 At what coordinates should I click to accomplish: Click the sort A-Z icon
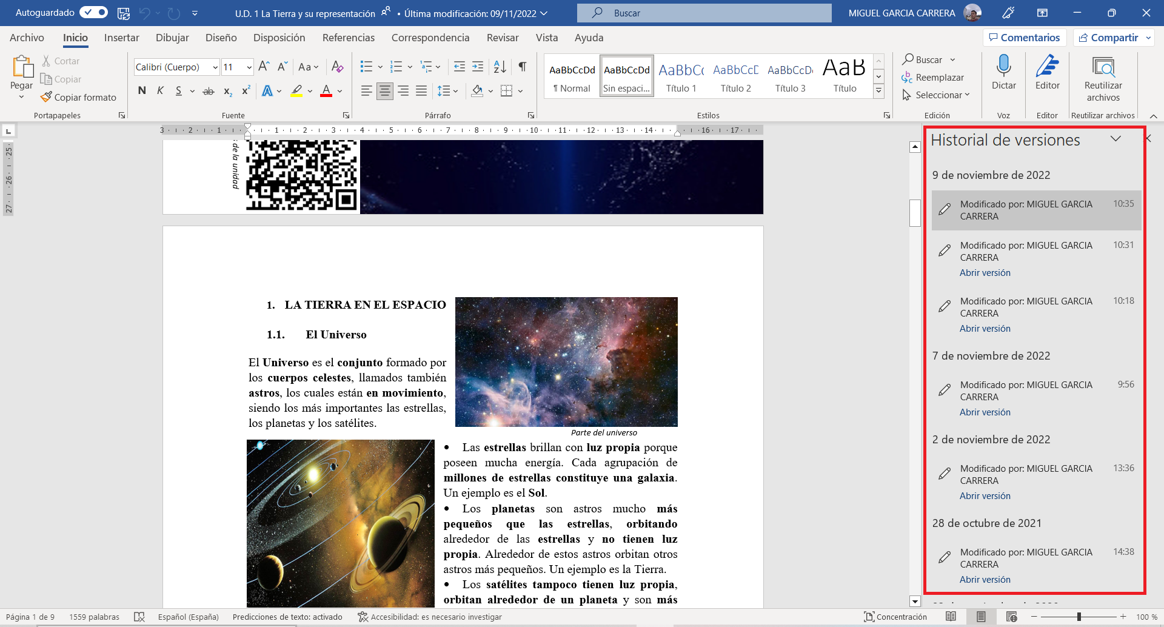pyautogui.click(x=500, y=67)
